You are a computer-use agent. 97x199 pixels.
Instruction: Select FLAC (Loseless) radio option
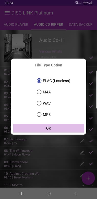click(x=53, y=81)
